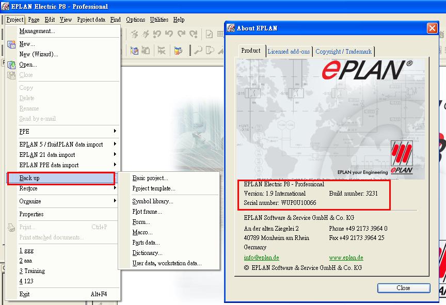This screenshot has height=305, width=446.
Task: Click the gray crossed-out toolbar icon
Action: 162,51
